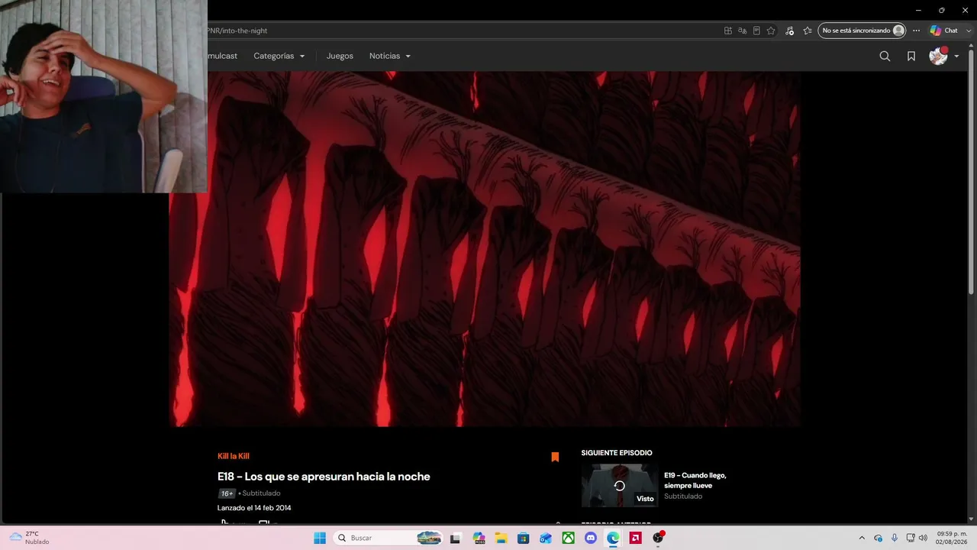
Task: Open the Kill la Kill series link
Action: (x=234, y=456)
